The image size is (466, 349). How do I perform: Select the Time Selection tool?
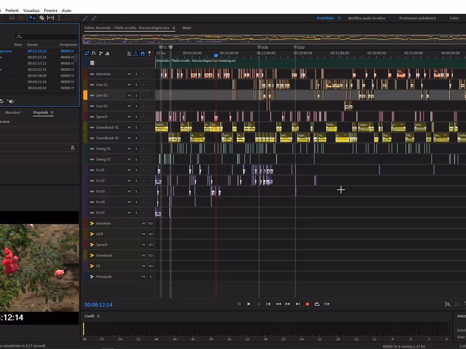[59, 18]
